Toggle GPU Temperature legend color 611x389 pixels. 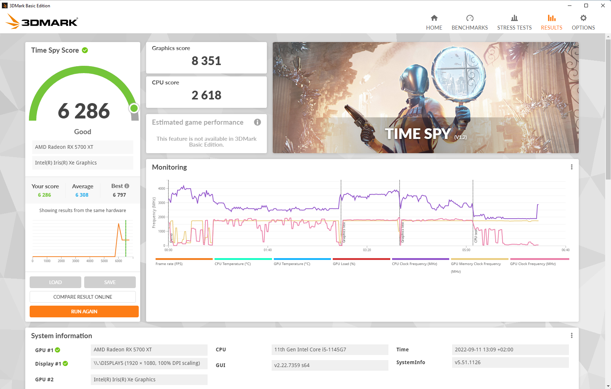click(x=302, y=259)
